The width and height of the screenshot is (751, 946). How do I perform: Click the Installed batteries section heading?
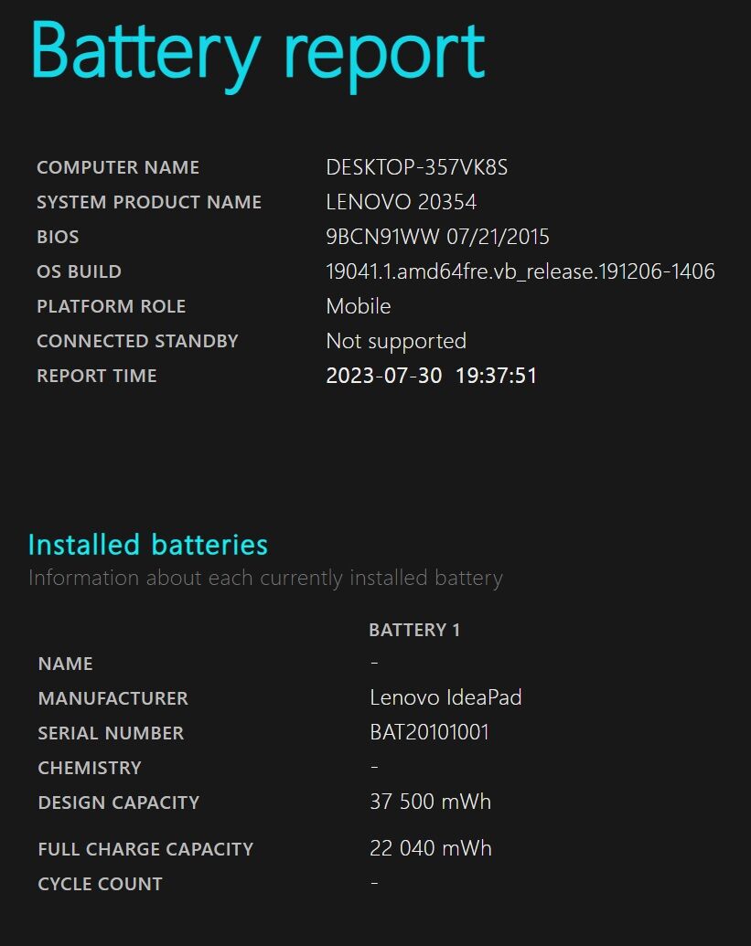[x=148, y=545]
